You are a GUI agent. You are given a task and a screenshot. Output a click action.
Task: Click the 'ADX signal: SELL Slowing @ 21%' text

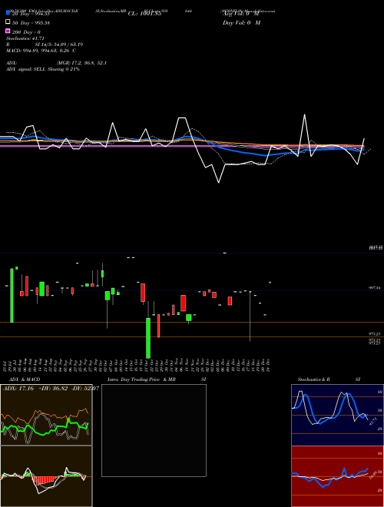pos(43,69)
